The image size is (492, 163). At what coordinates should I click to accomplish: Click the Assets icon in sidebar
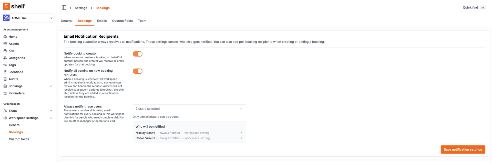(x=5, y=44)
